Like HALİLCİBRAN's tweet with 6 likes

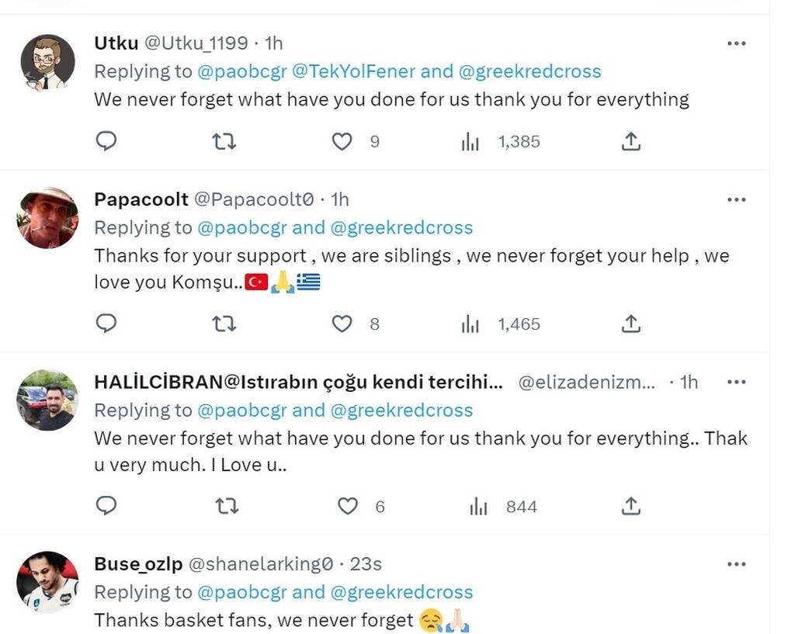coord(348,507)
